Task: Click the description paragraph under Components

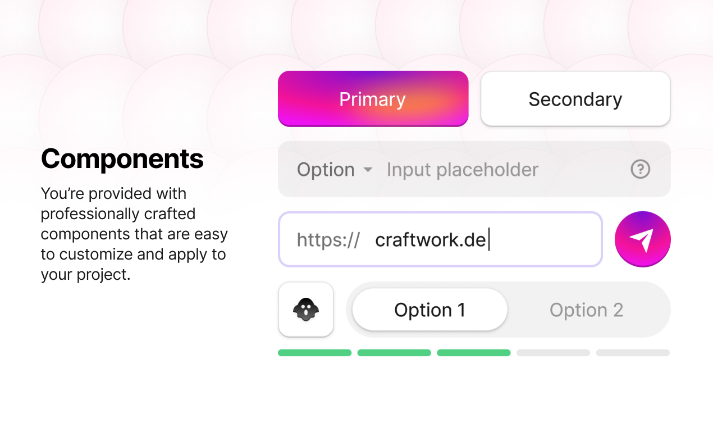Action: point(134,234)
